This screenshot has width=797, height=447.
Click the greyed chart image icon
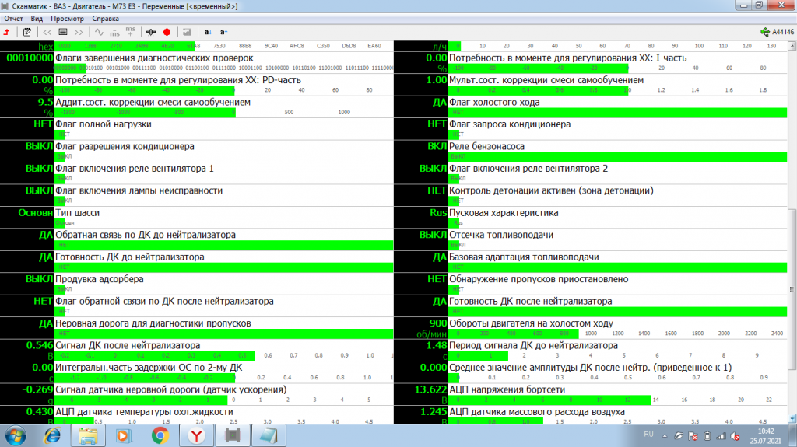[187, 32]
